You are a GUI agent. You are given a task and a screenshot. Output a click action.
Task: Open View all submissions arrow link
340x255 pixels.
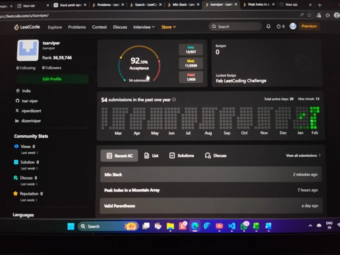[303, 155]
